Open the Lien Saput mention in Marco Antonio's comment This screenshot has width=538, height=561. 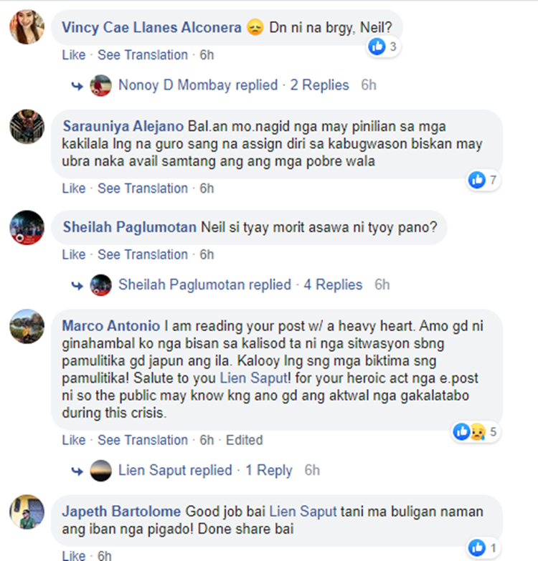point(254,378)
